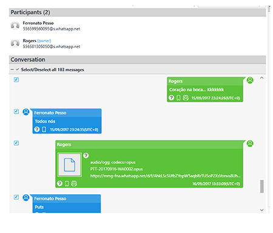Viewport: 273px width, 233px height.
Task: Click green Rogers avatar beside Coração message
Action: tap(250, 80)
